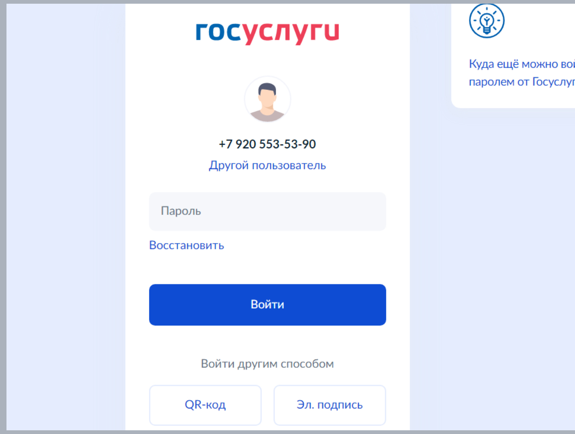Click 'паролем от Госуслуг' link text
Image resolution: width=575 pixels, height=434 pixels.
tap(522, 82)
